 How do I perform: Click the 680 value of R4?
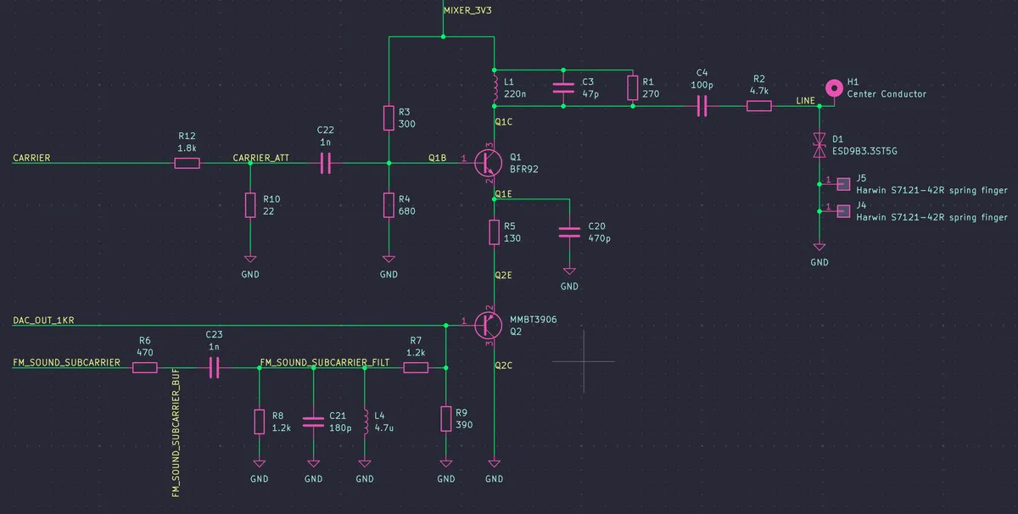(406, 211)
